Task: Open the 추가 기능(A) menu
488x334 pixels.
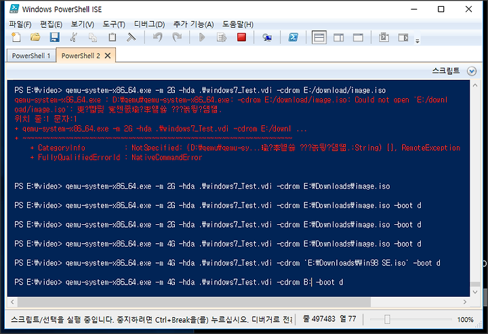Action: pos(193,24)
